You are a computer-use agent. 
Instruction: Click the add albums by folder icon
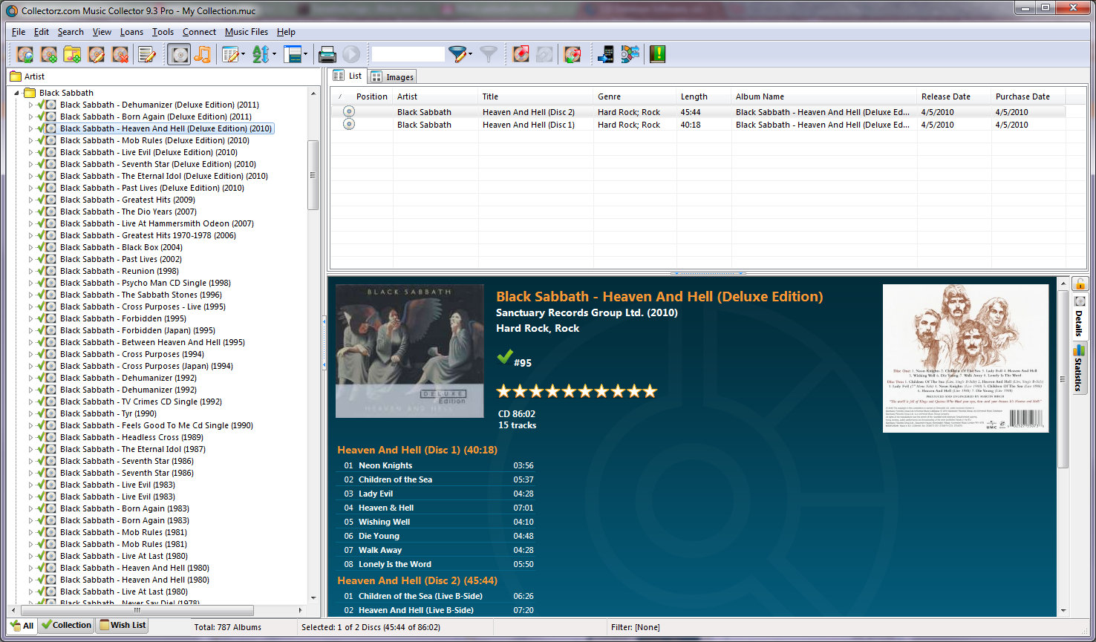(x=72, y=54)
